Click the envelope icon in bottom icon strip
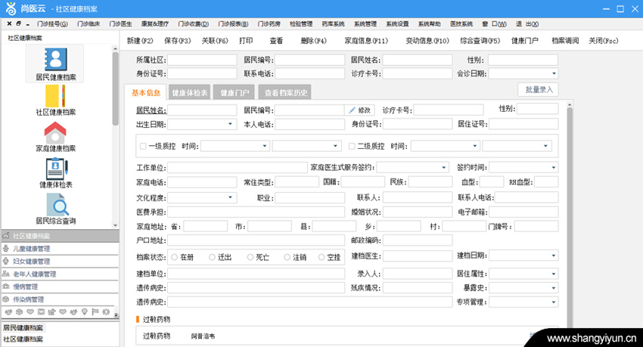Image resolution: width=643 pixels, height=347 pixels. click(41, 311)
